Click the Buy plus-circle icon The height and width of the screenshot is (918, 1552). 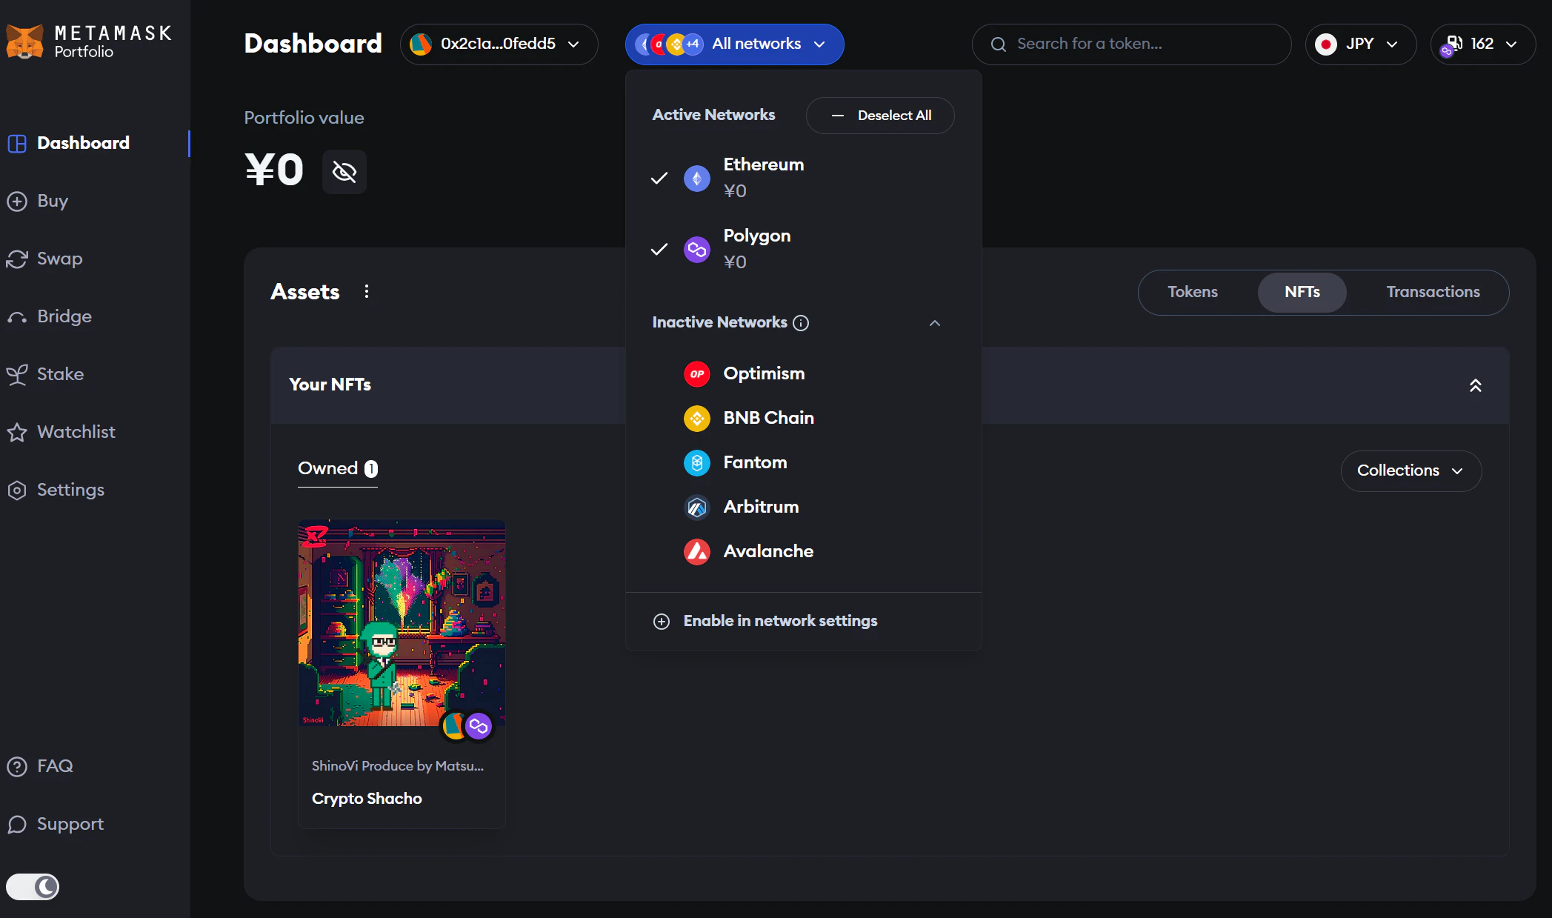point(17,201)
